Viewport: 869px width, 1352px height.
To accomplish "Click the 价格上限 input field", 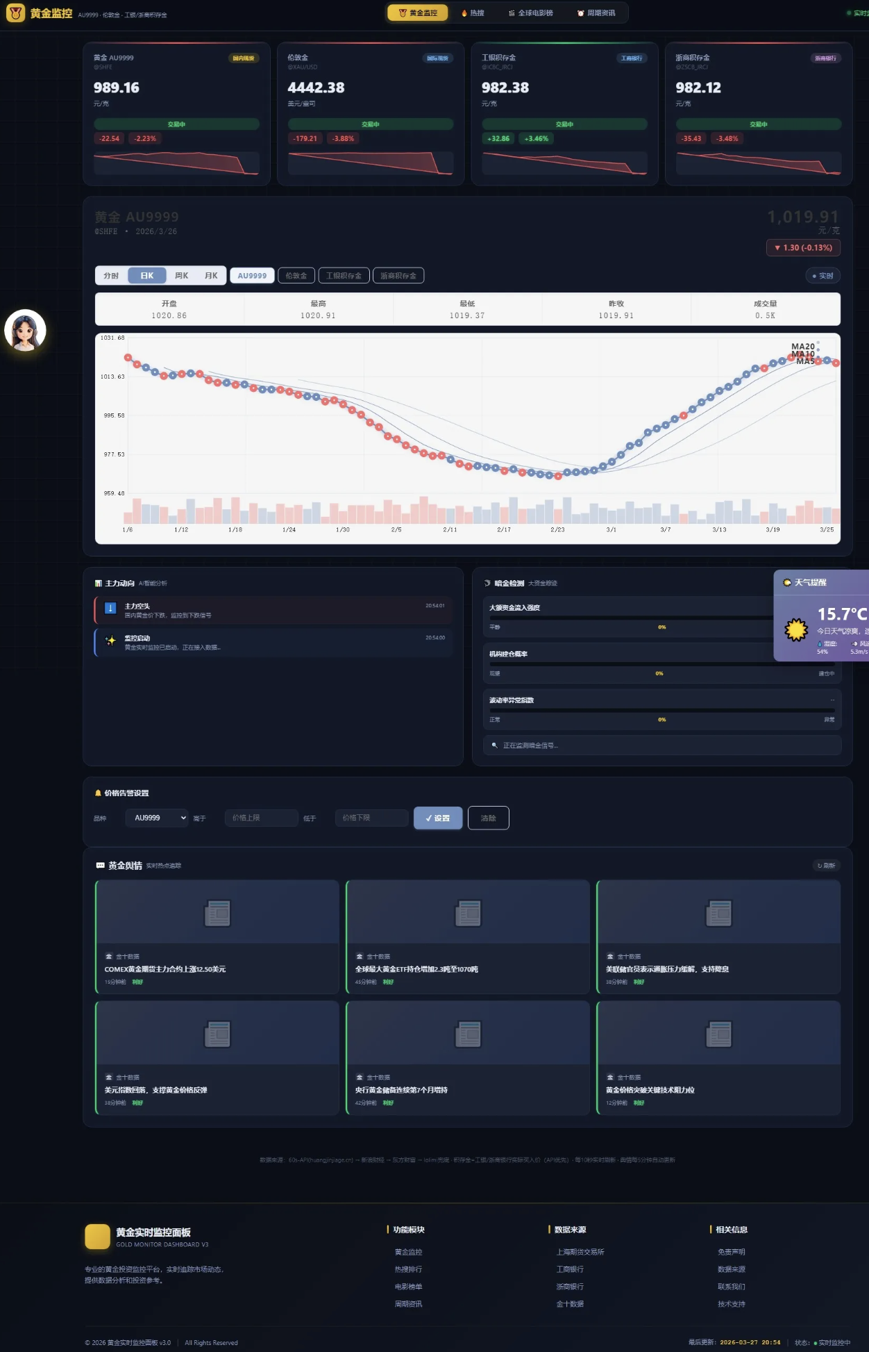I will pyautogui.click(x=261, y=818).
